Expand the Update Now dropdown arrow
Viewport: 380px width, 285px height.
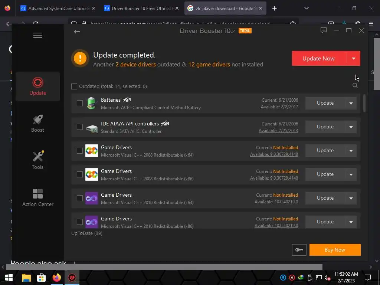pos(354,58)
